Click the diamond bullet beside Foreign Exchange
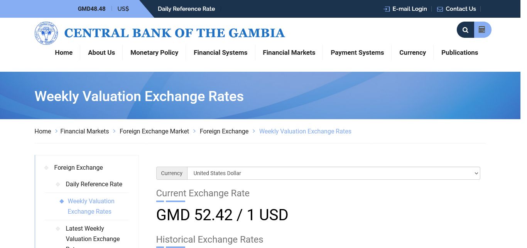 46,168
